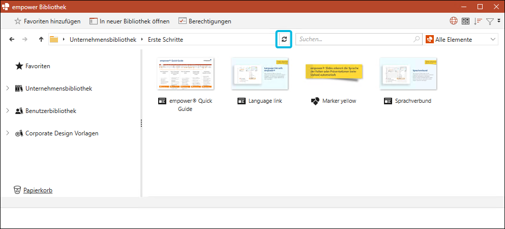This screenshot has width=505, height=229.
Task: Click the search magnifier icon
Action: [417, 39]
